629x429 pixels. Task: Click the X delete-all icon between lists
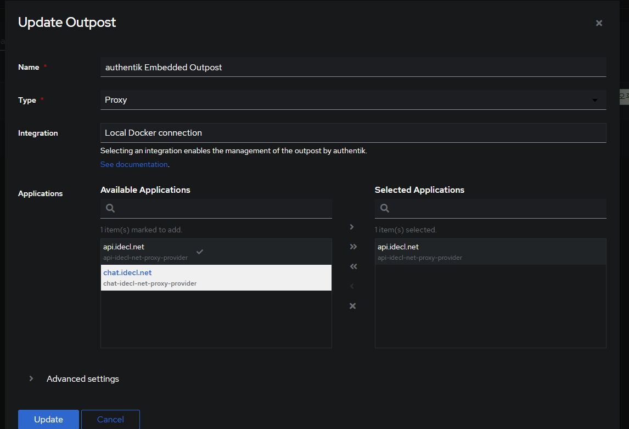click(353, 306)
